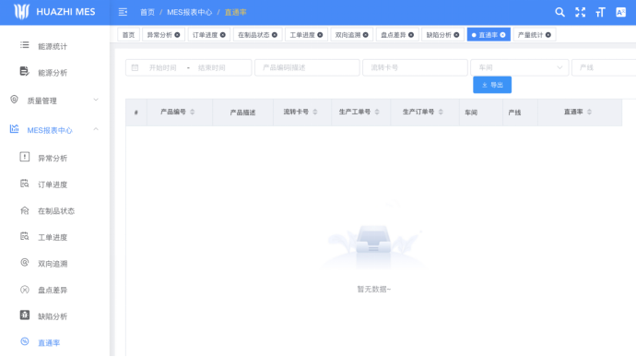The image size is (636, 357).
Task: Close the 异常分析 tab
Action: 177,35
